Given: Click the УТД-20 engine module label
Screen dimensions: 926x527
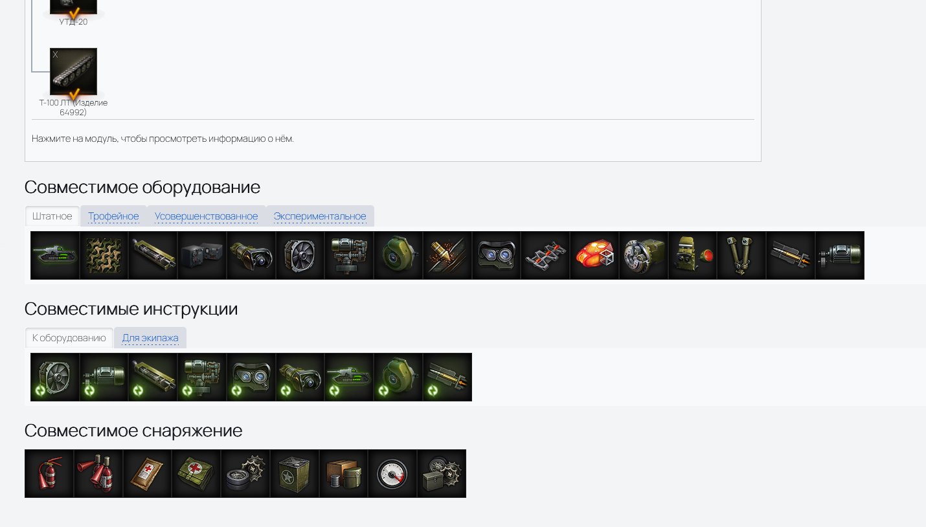Looking at the screenshot, I should 73,22.
